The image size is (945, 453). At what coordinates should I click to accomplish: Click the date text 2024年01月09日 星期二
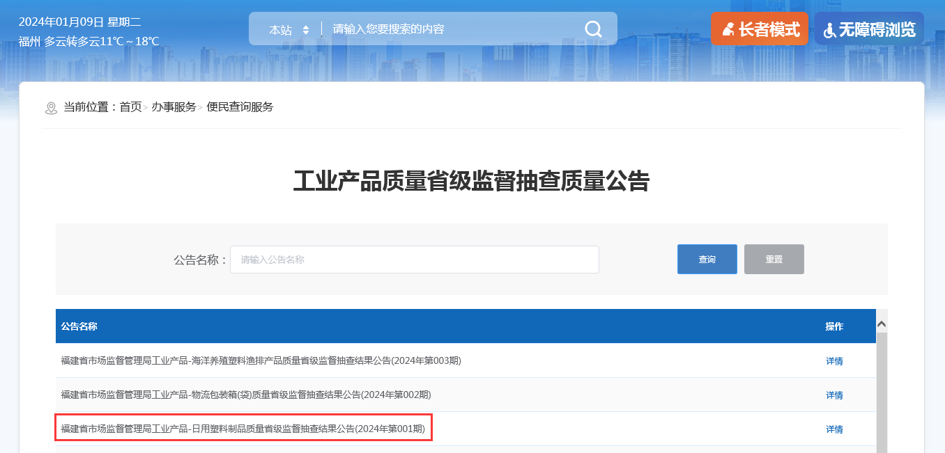(80, 22)
